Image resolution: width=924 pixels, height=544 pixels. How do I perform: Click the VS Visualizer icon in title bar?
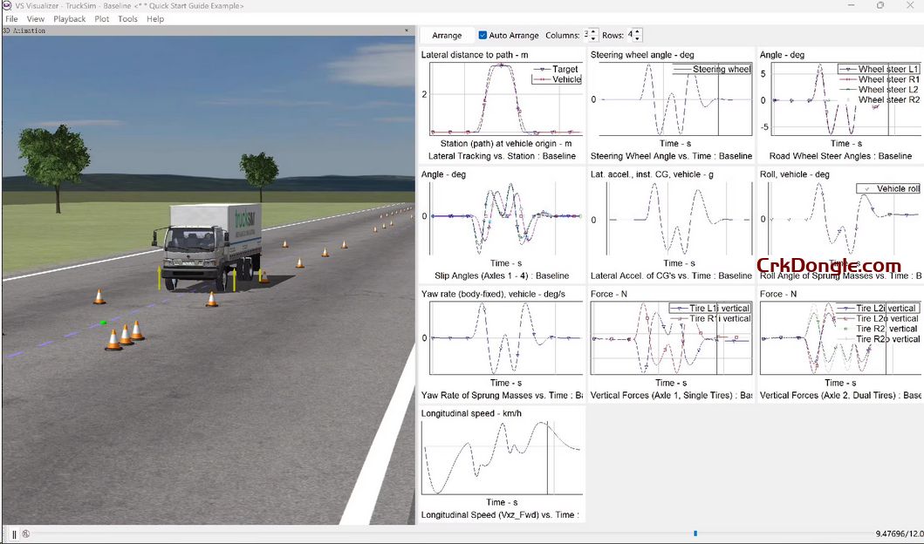(x=7, y=5)
